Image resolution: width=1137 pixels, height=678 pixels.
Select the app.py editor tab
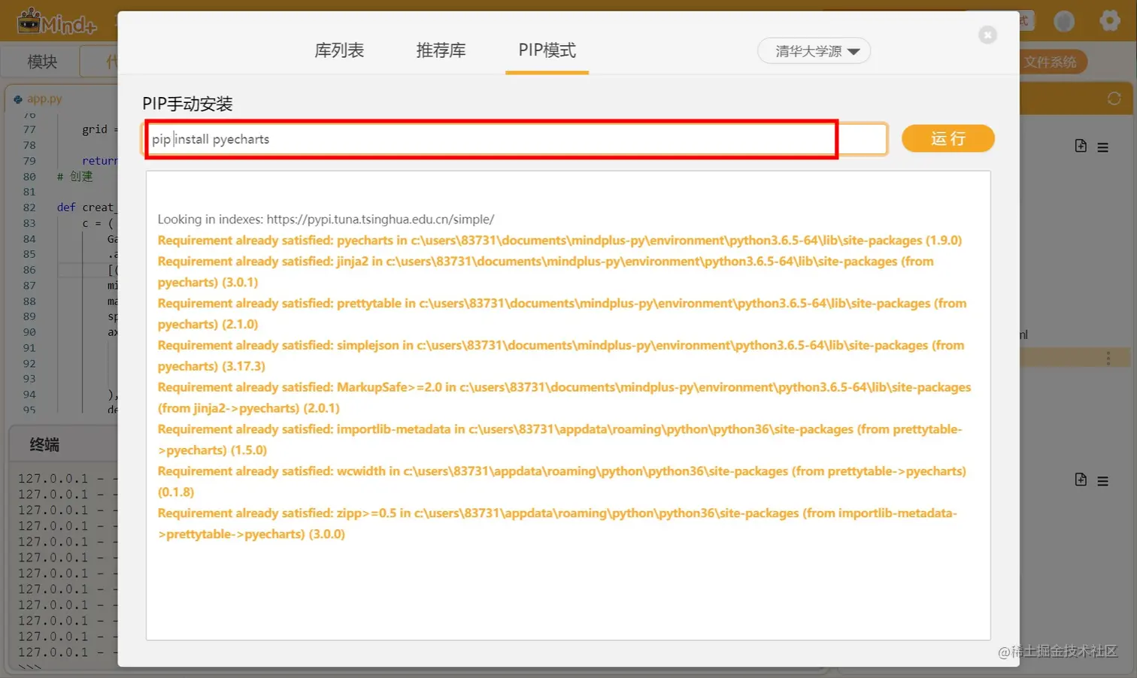[44, 98]
